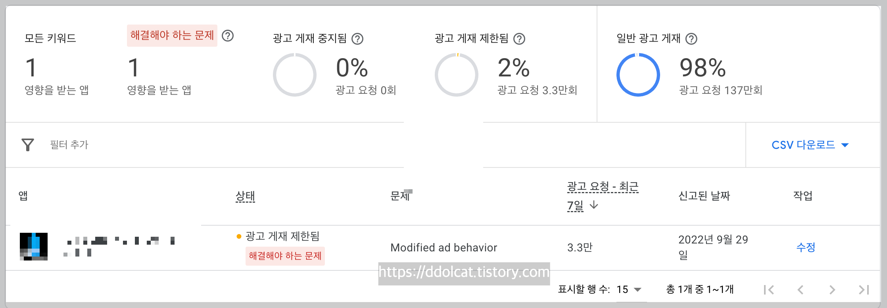This screenshot has height=308, width=887.
Task: Go to the first page arrow
Action: pos(769,290)
